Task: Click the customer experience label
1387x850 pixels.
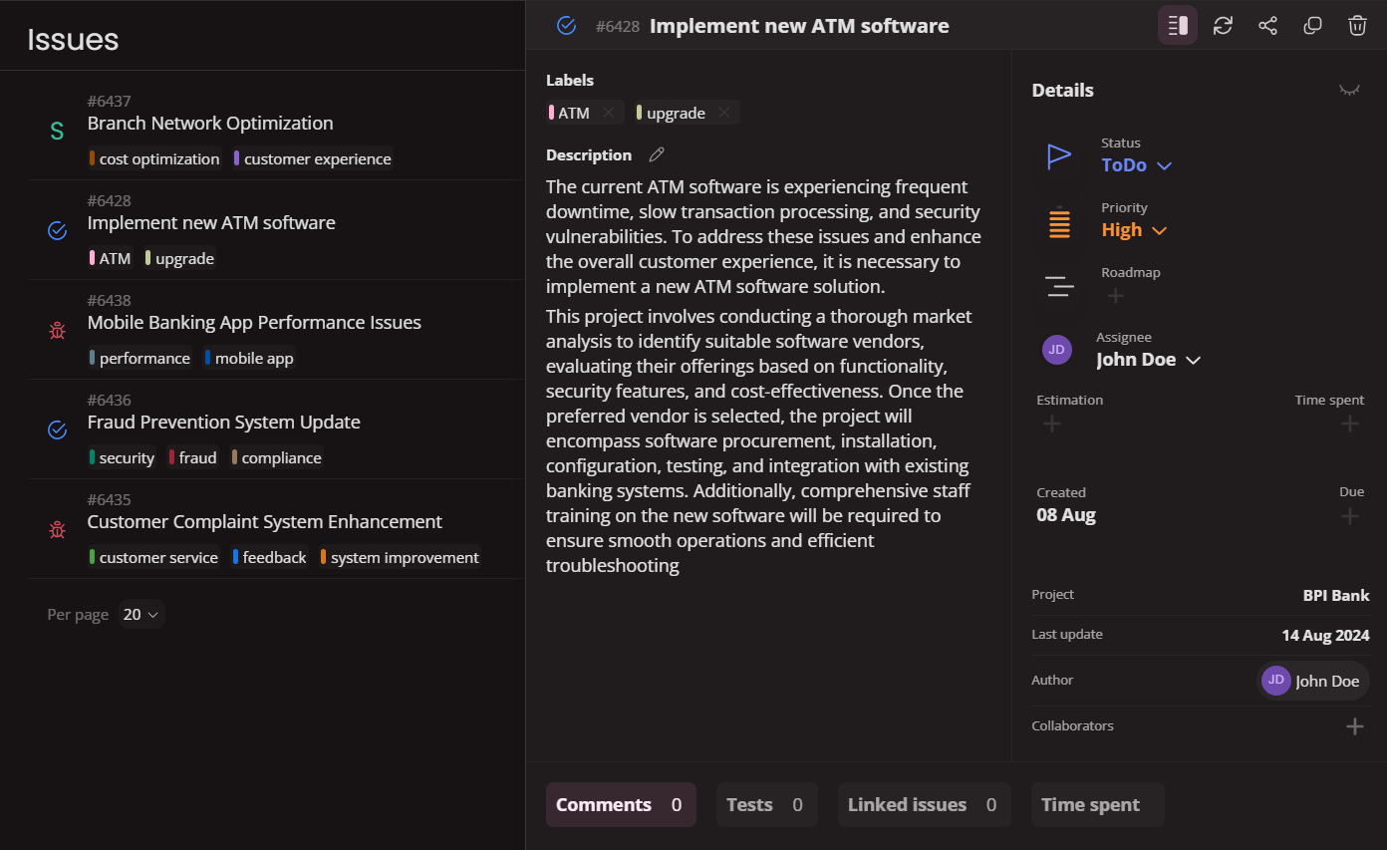Action: pyautogui.click(x=313, y=159)
